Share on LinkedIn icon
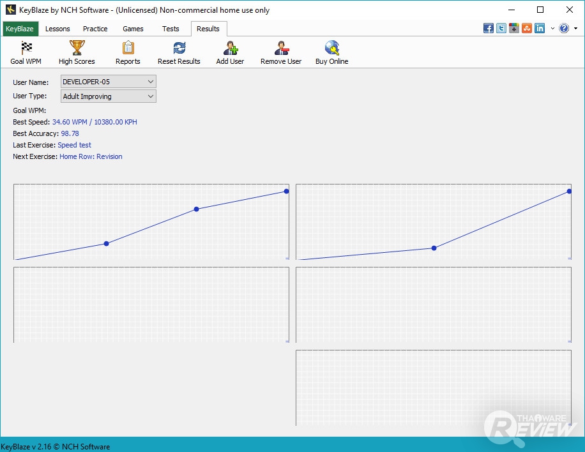The height and width of the screenshot is (452, 585). 540,28
